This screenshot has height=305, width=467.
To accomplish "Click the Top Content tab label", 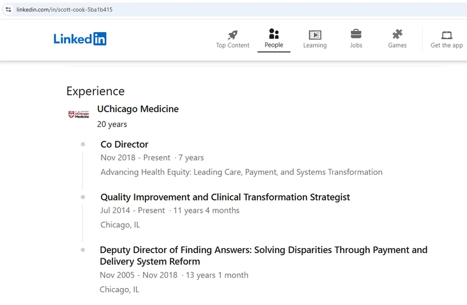I will (x=232, y=46).
